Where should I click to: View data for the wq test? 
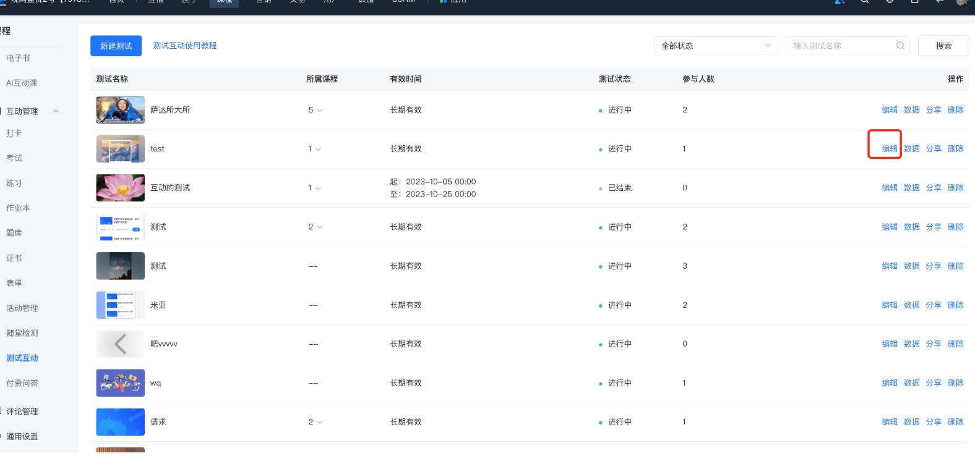[912, 383]
